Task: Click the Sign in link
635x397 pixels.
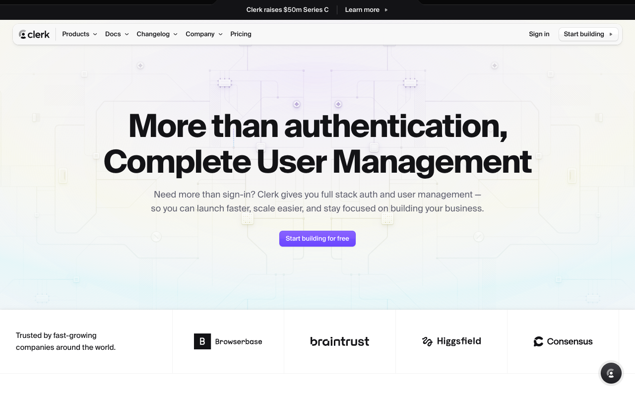Action: pos(539,34)
